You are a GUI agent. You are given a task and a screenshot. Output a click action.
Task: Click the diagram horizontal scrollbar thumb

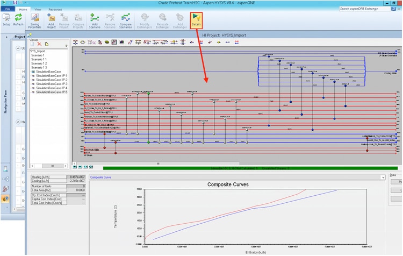tap(158, 163)
